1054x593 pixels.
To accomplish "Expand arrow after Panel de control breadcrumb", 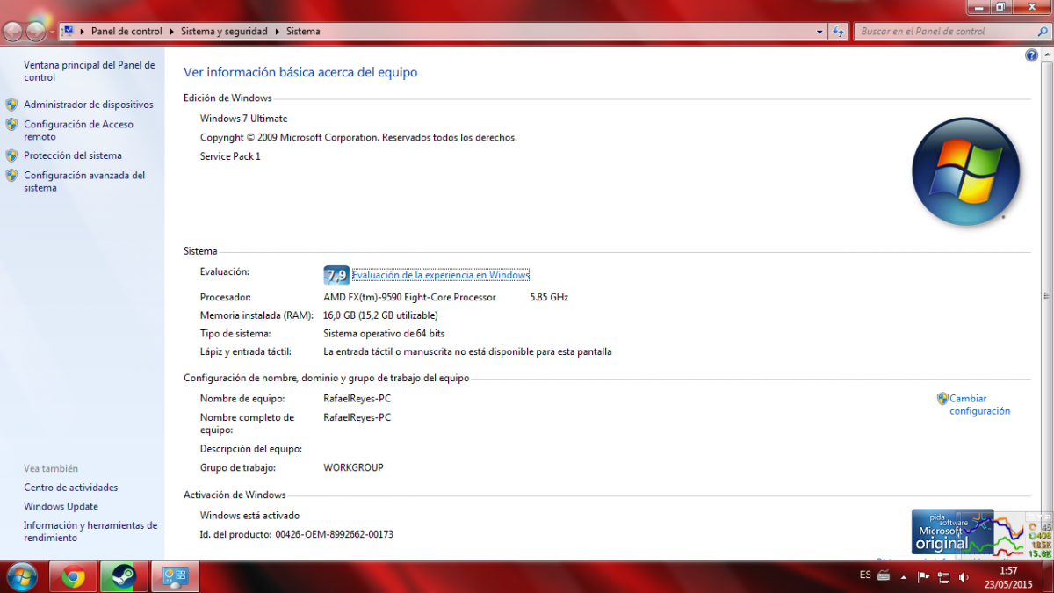I will 171,31.
